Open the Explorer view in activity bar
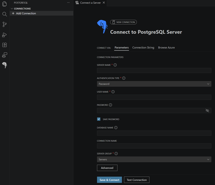Viewport: 215px width, 185px height. tap(5, 4)
